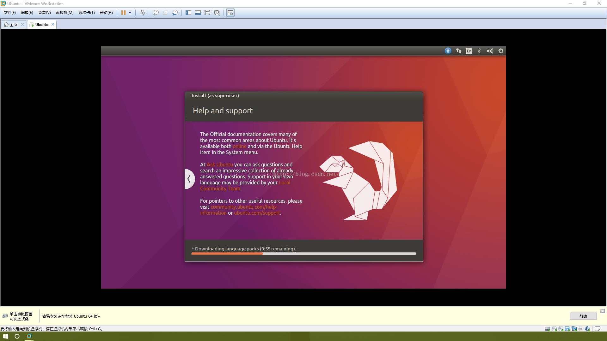The image size is (607, 341).
Task: Take a snapshot of this virtual machine
Action: click(x=156, y=13)
